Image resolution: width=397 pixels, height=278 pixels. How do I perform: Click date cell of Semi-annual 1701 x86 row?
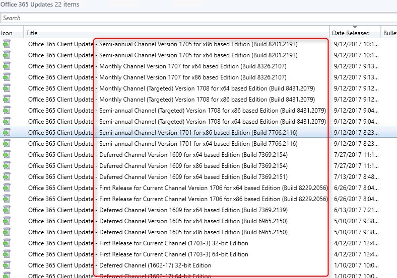coord(356,133)
